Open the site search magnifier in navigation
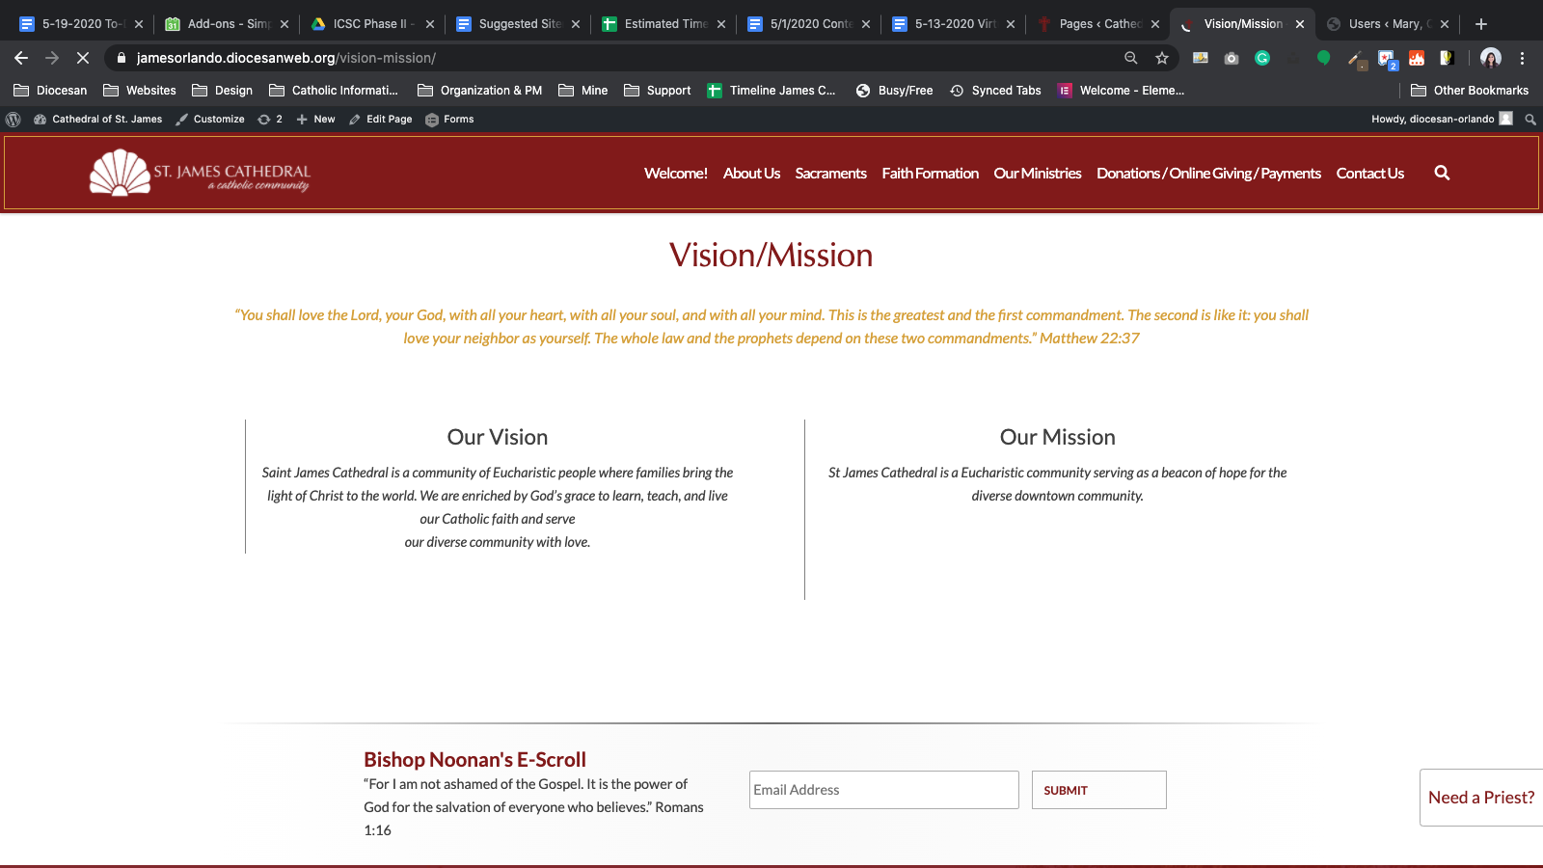 pyautogui.click(x=1442, y=173)
